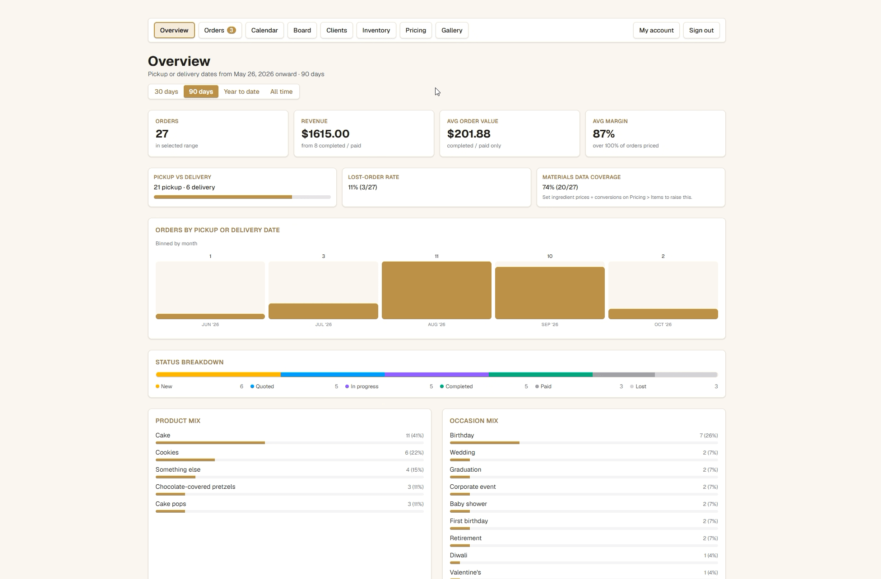Select the 30 days range
881x579 pixels.
point(166,92)
